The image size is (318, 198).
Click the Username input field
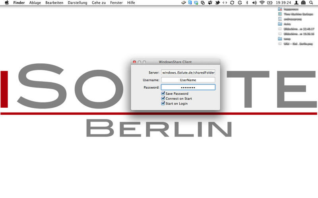[188, 80]
